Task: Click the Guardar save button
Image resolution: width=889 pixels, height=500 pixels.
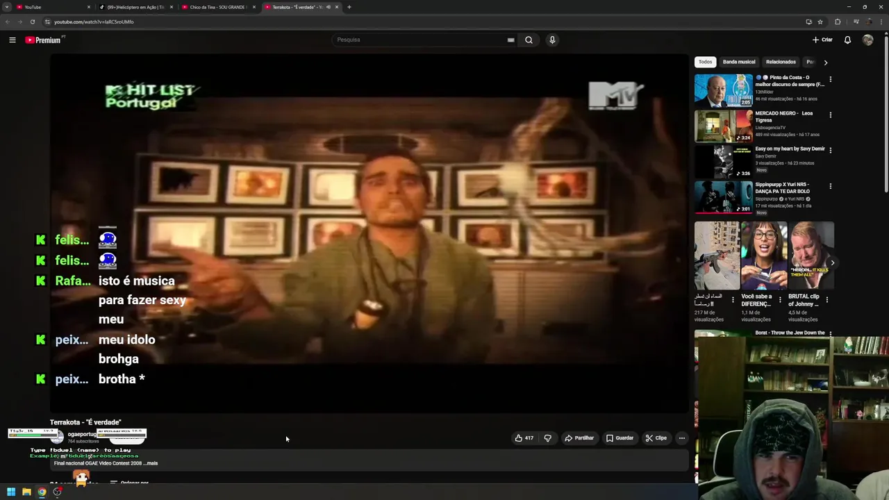Action: point(620,438)
